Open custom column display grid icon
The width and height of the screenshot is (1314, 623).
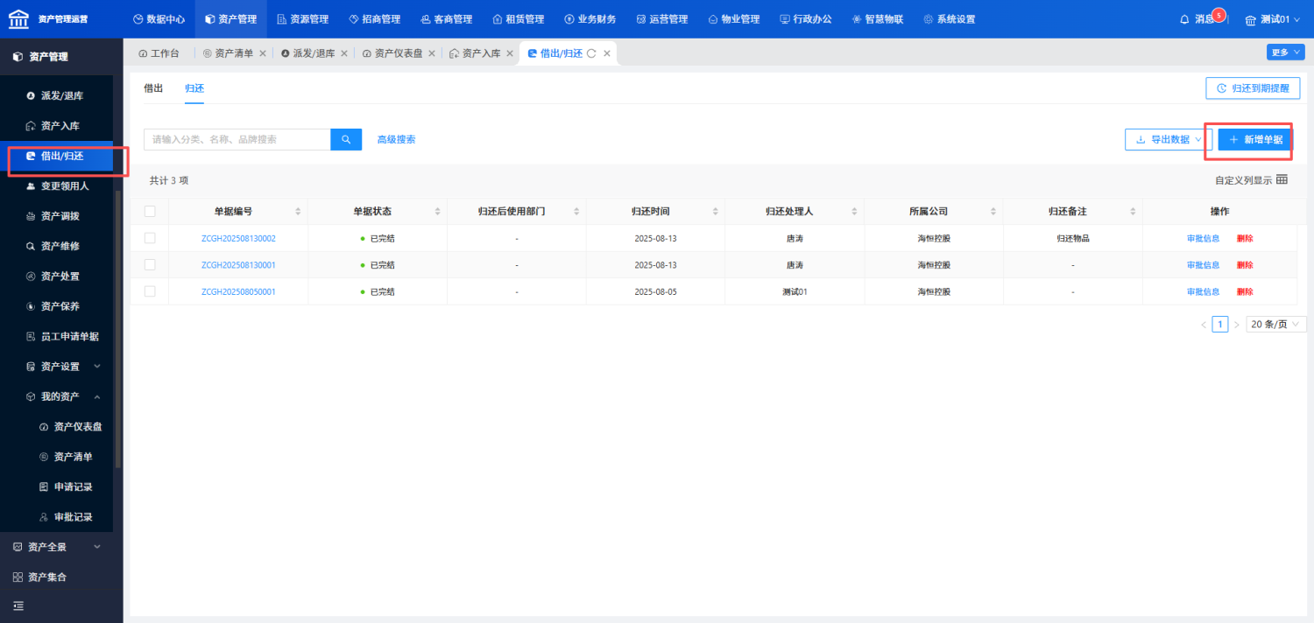pyautogui.click(x=1282, y=180)
